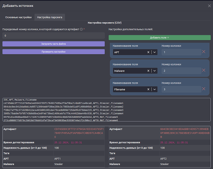213x169 pixels.
Task: Expand the APT field name dropdown
Action: [x=155, y=52]
